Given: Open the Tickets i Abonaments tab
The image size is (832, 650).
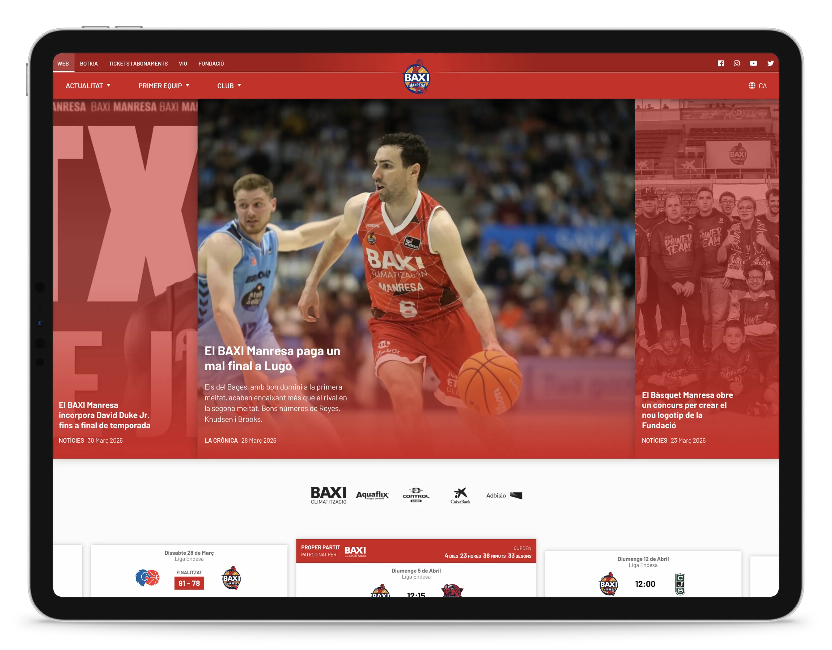Looking at the screenshot, I should click(x=138, y=63).
